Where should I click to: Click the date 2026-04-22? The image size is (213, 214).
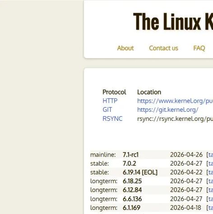click(186, 172)
